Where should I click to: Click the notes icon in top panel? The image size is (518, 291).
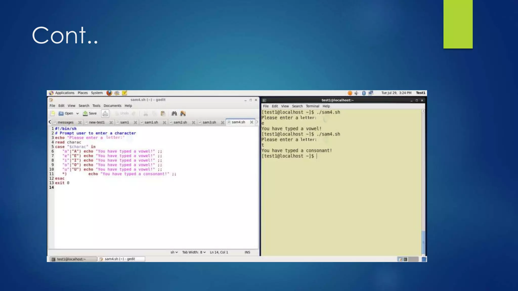pos(124,93)
